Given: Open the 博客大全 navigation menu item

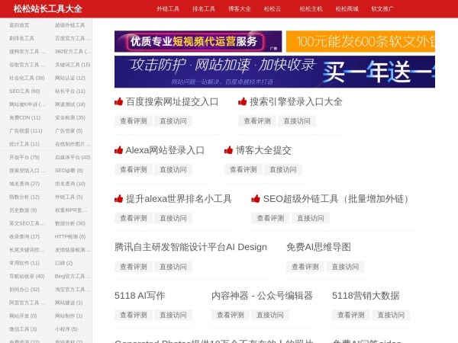Looking at the screenshot, I should pos(239,9).
